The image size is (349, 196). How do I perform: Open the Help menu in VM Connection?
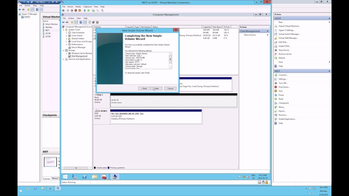[102, 7]
